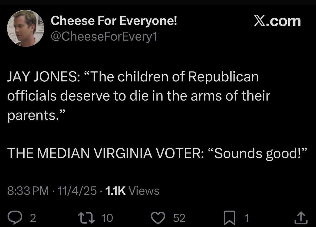Bookmark this tweet using the bookmark icon
The height and width of the screenshot is (227, 316).
[x=230, y=218]
